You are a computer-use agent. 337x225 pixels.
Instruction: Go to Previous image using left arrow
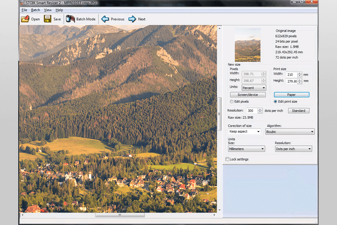(x=105, y=19)
